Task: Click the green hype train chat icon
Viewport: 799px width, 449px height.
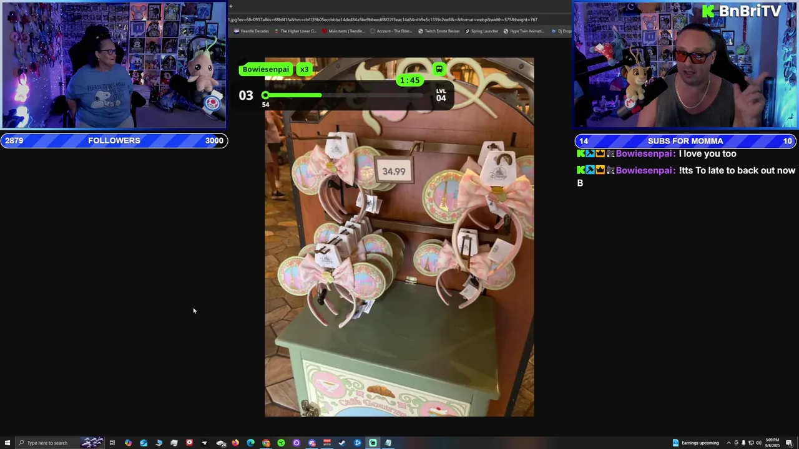Action: tap(439, 69)
